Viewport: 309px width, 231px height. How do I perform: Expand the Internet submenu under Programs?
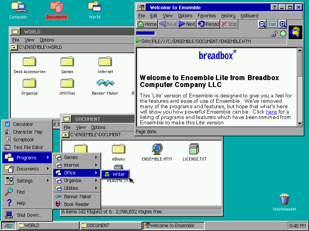tap(77, 165)
